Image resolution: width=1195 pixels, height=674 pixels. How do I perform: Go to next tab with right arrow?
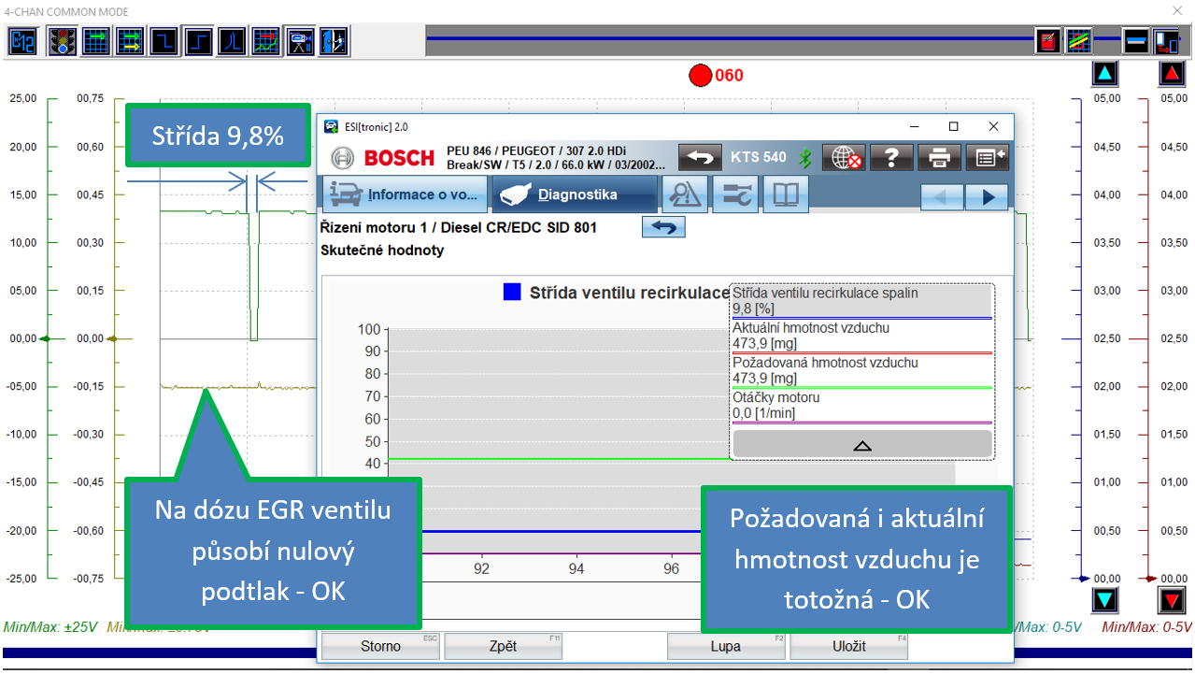click(x=987, y=197)
